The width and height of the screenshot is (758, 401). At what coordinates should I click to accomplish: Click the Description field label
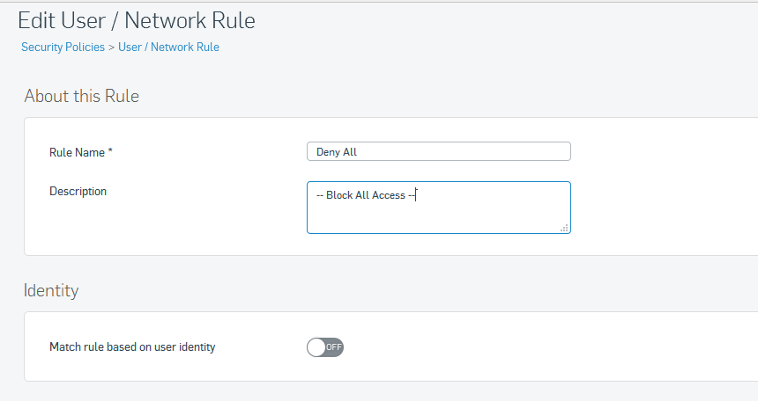click(78, 192)
